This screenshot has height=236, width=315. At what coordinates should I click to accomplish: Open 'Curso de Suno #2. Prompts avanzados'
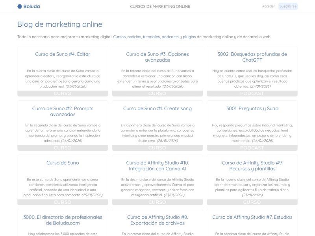pos(62,111)
